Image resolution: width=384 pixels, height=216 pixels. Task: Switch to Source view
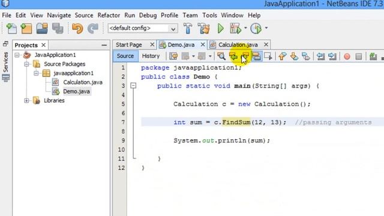[x=125, y=56]
